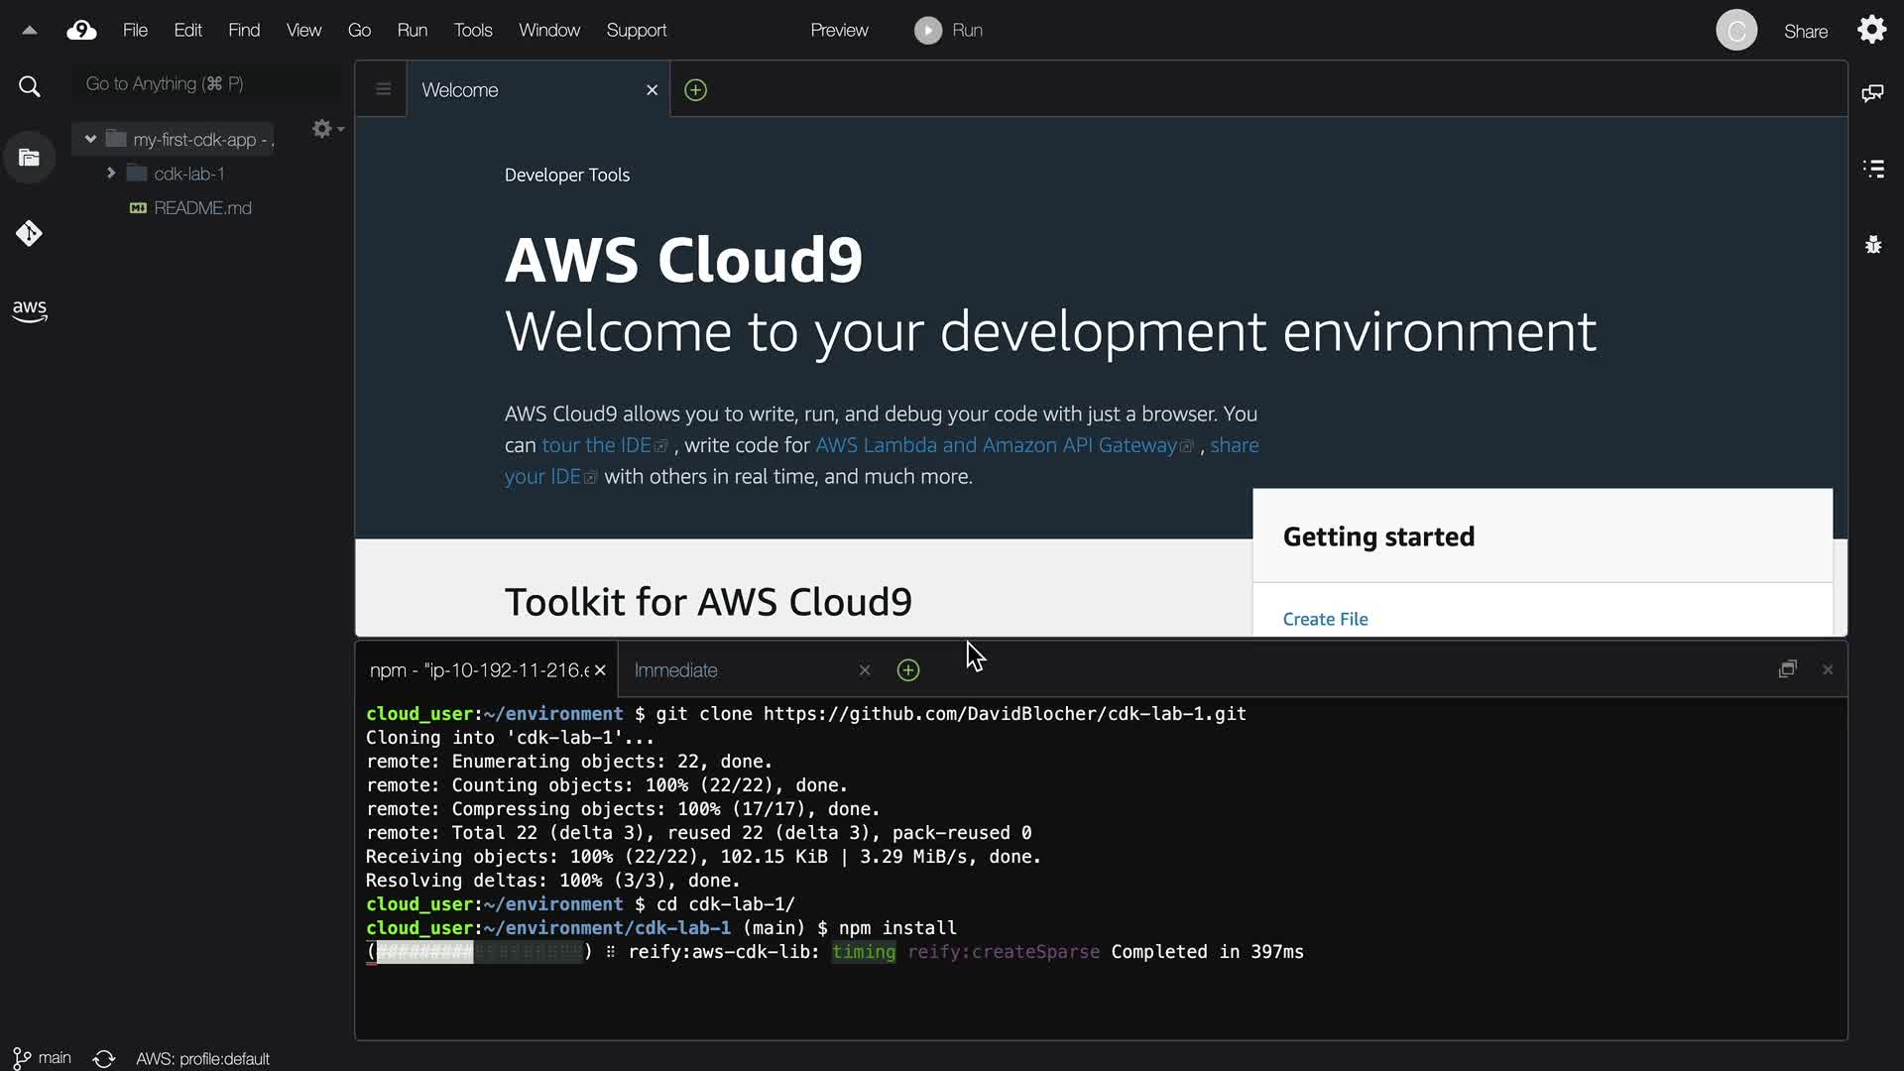Open the Search panel magnifier icon
This screenshot has width=1904, height=1071.
coord(30,87)
